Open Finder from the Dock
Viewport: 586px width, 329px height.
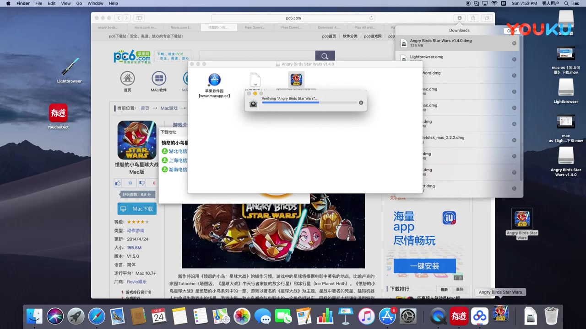pyautogui.click(x=34, y=316)
